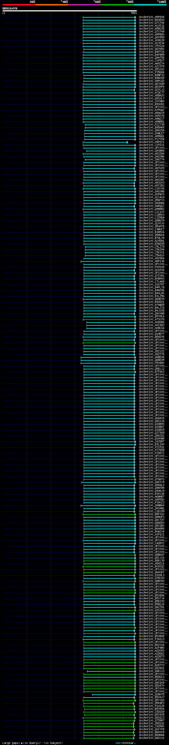This screenshot has width=169, height=745.
Task: Select entry UniRef100_Q9CQ09
Action: point(151,683)
